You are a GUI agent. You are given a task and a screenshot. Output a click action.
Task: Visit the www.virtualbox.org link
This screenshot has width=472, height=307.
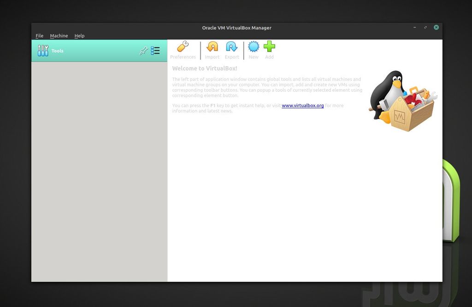[302, 105]
